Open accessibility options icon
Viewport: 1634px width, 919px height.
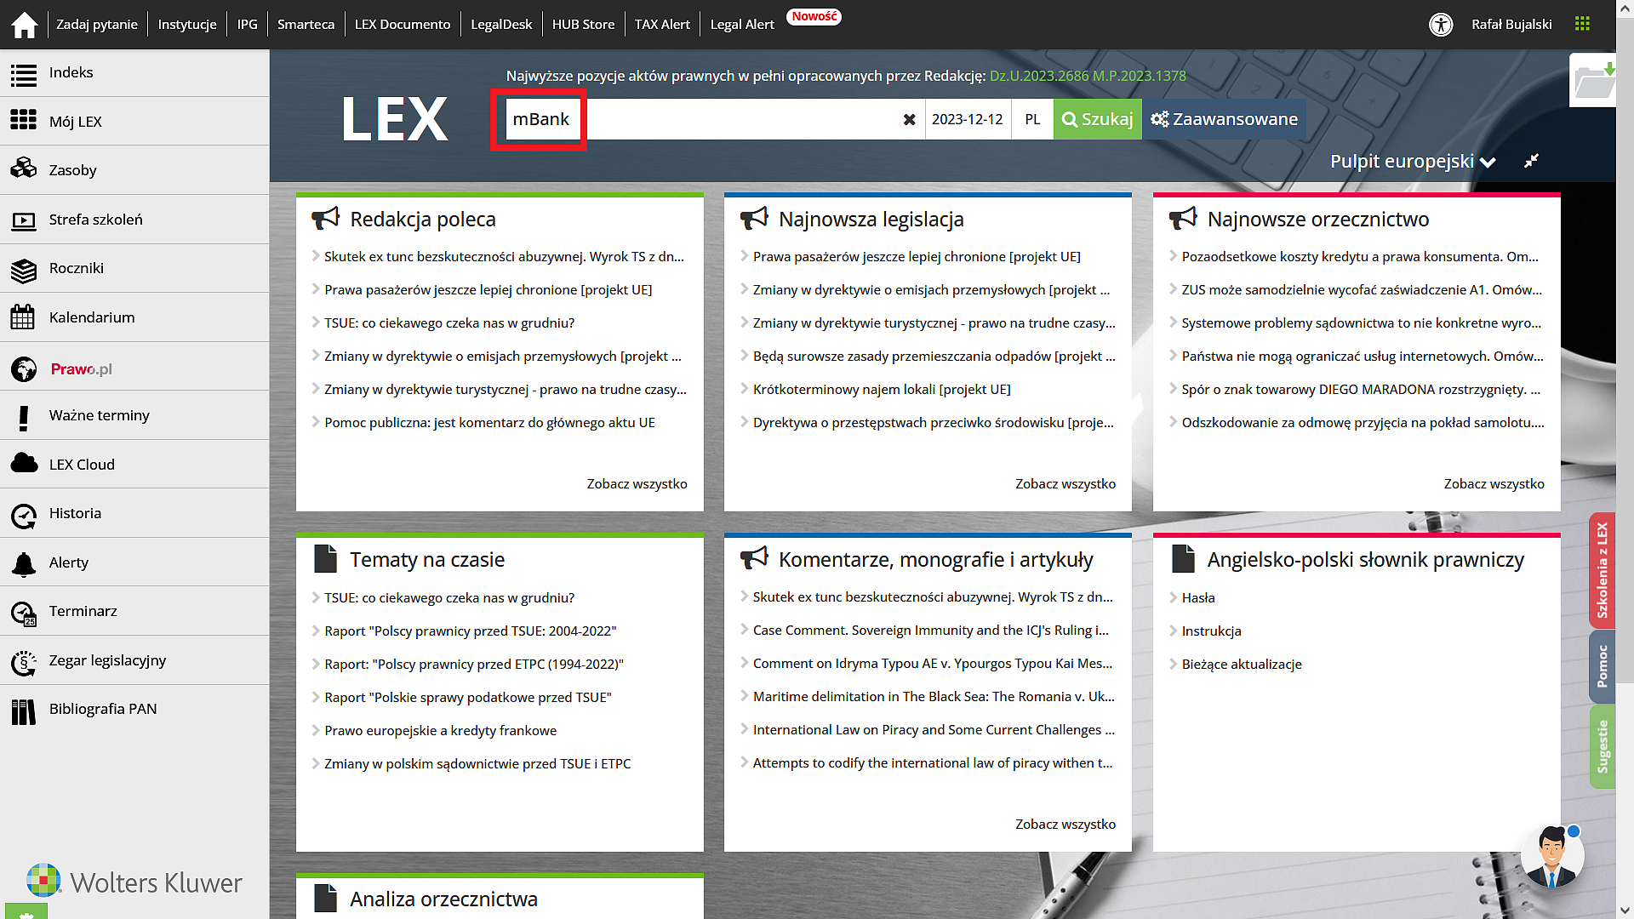[x=1441, y=25]
